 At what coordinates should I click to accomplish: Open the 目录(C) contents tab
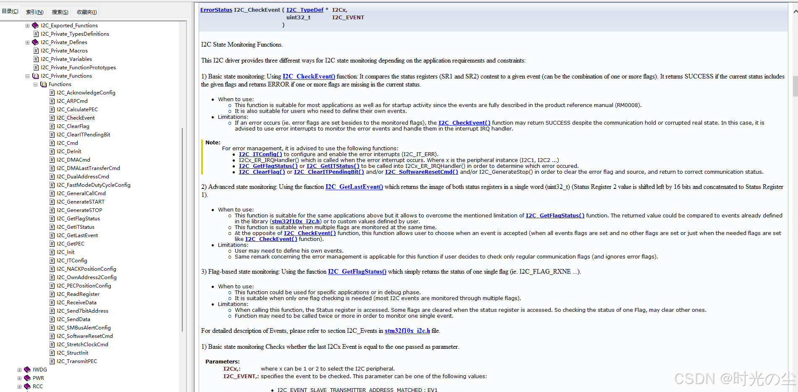click(x=10, y=11)
